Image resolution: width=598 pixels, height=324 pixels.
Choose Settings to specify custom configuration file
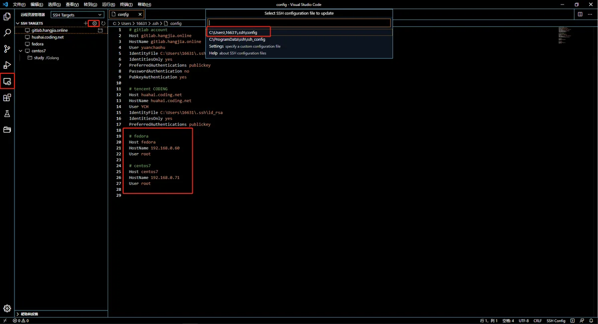[x=216, y=46]
